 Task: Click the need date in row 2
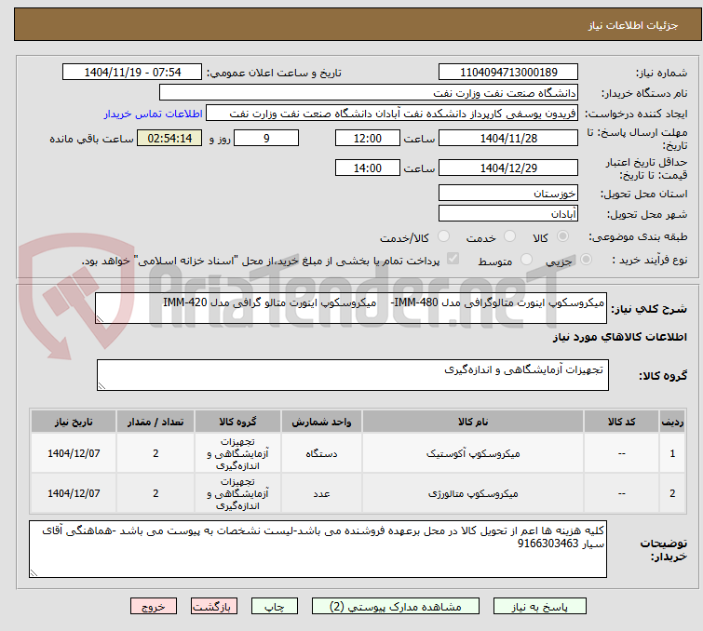[74, 493]
